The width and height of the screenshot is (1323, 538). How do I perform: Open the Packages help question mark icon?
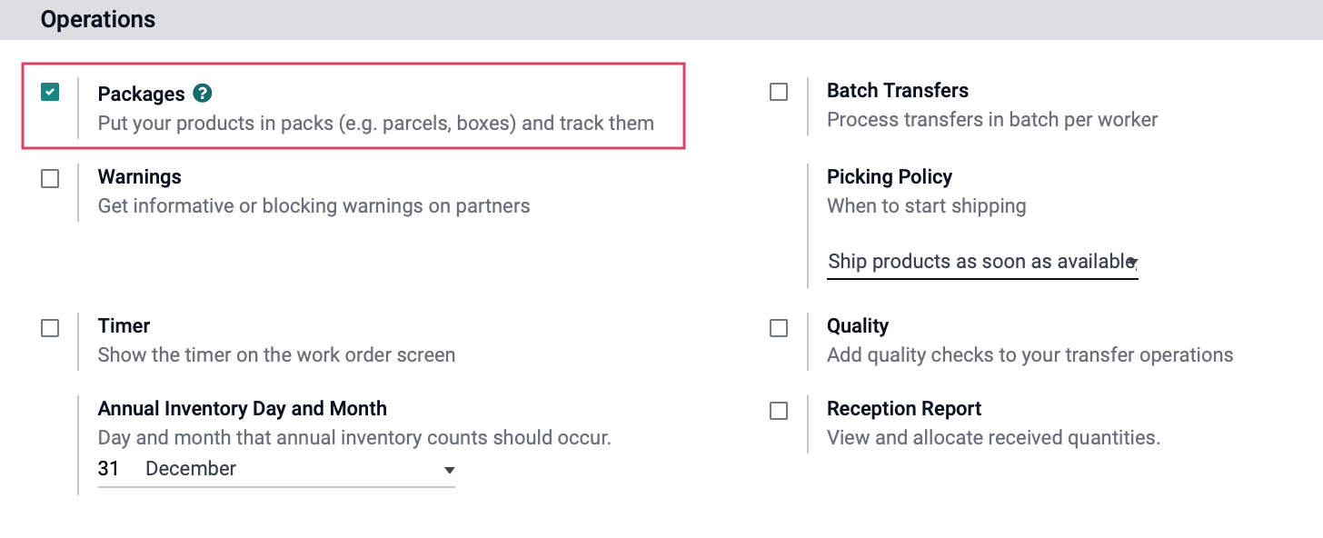203,94
